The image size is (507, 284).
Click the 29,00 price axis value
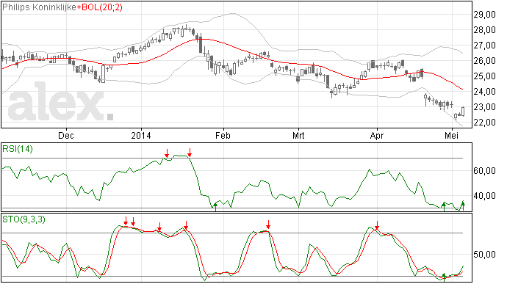pyautogui.click(x=484, y=15)
